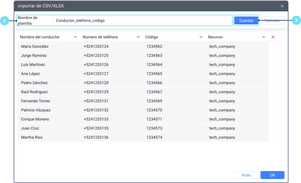The image size is (301, 183).
Task: Open the Nombre del conductor column dropdown
Action: 76,37
